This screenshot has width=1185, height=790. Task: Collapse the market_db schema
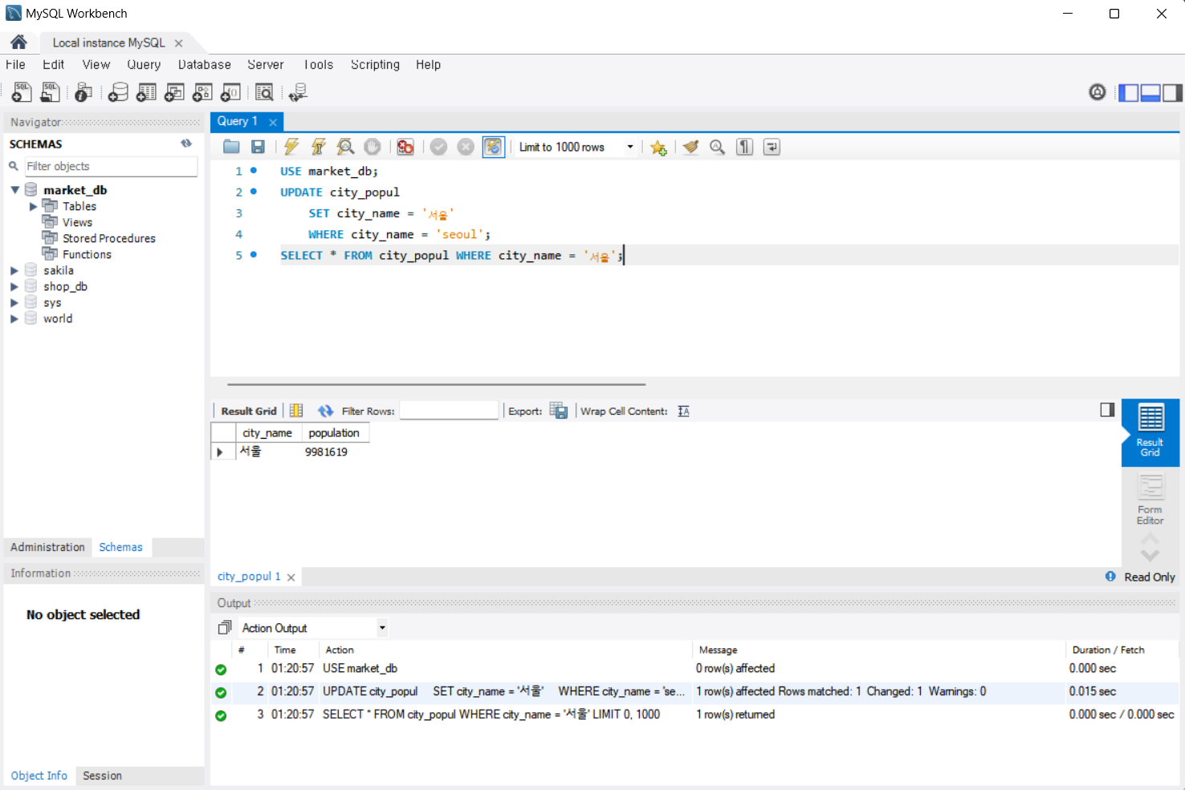[14, 190]
